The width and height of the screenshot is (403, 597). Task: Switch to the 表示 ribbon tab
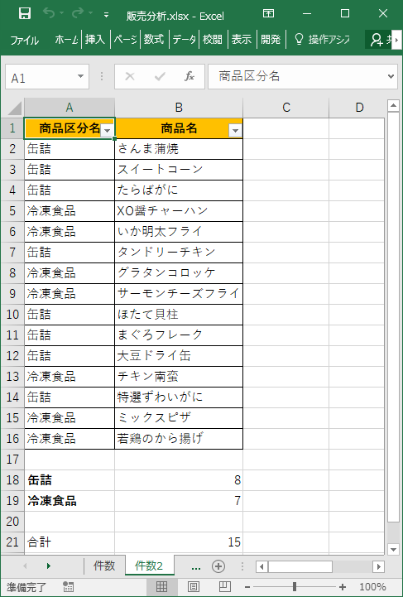242,40
